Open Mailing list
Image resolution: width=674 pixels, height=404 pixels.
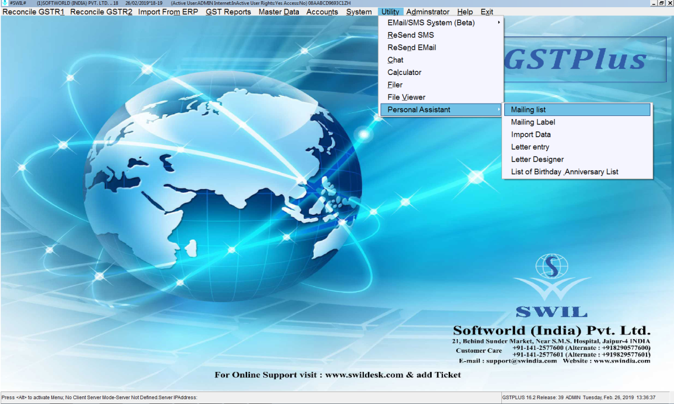tap(578, 110)
